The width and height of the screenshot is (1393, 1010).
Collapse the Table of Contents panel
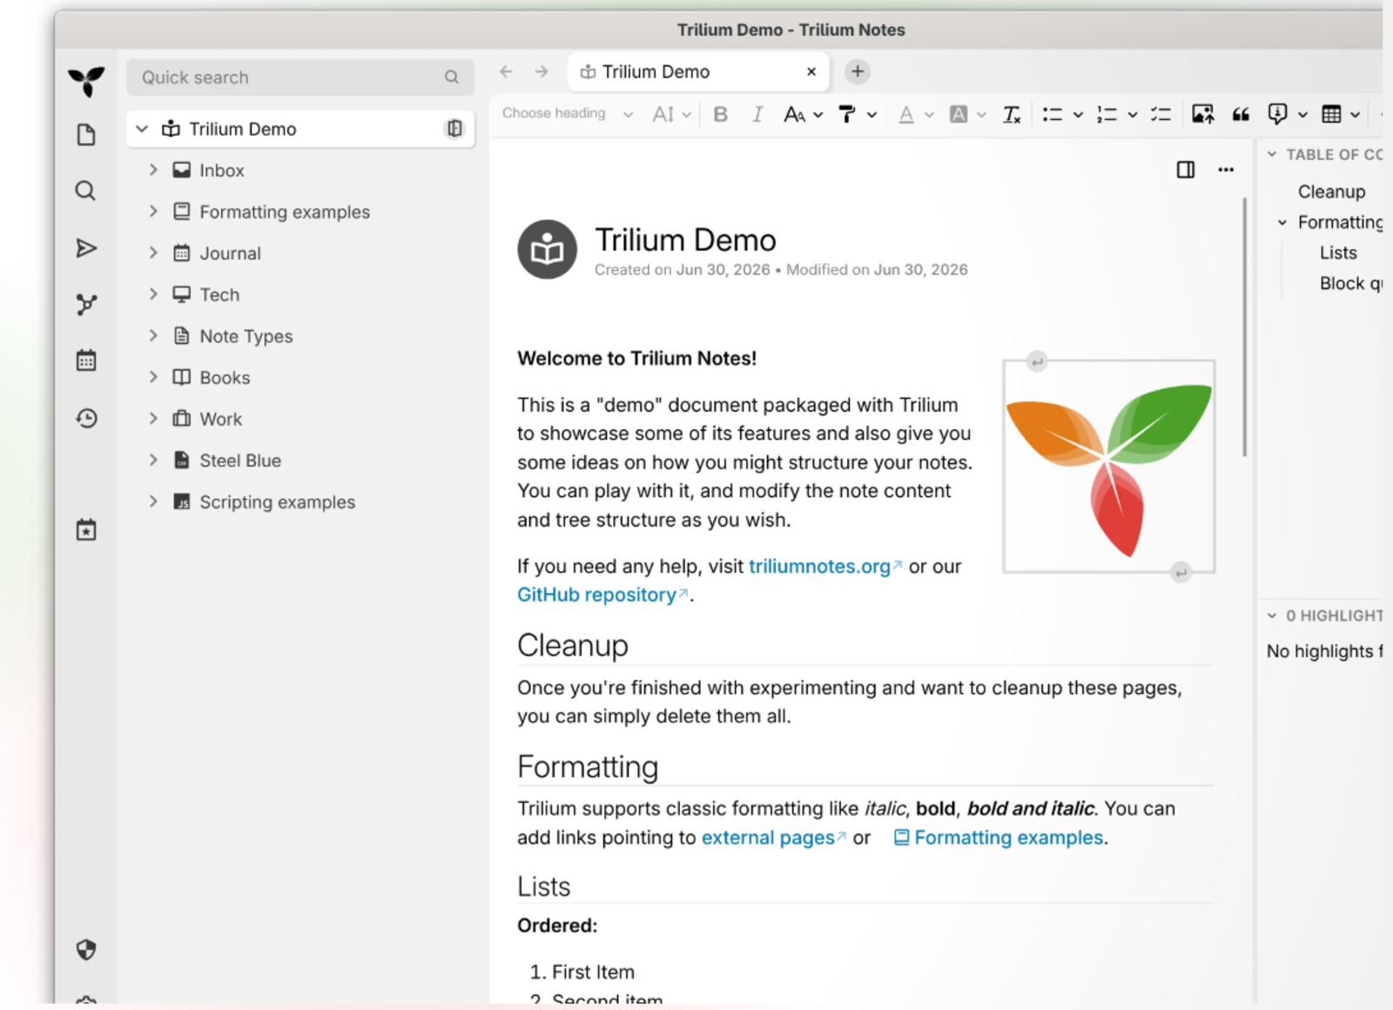1272,154
